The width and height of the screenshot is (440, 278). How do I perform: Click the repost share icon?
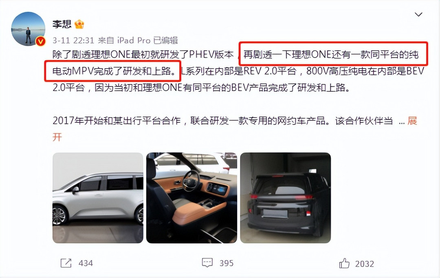pos(66,263)
